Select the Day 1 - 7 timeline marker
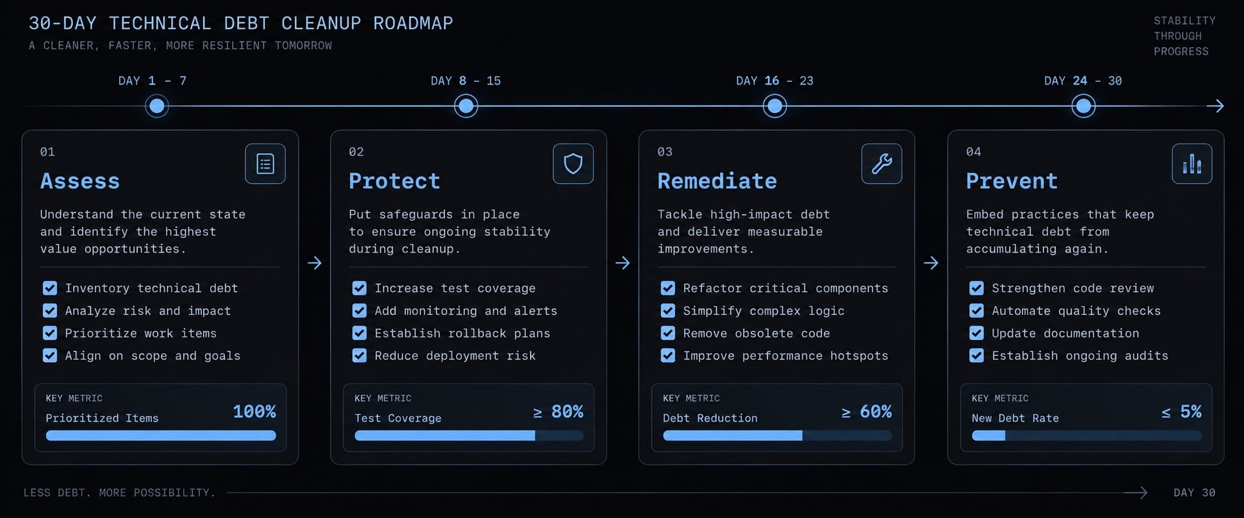This screenshot has width=1244, height=518. coord(157,106)
